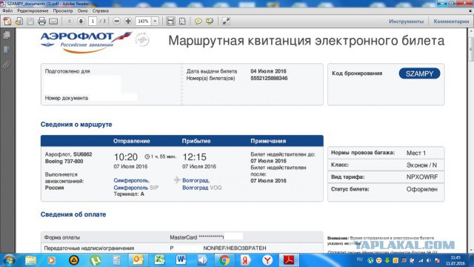
Task: Click the fare type value NPXOWRF
Action: coord(422,177)
